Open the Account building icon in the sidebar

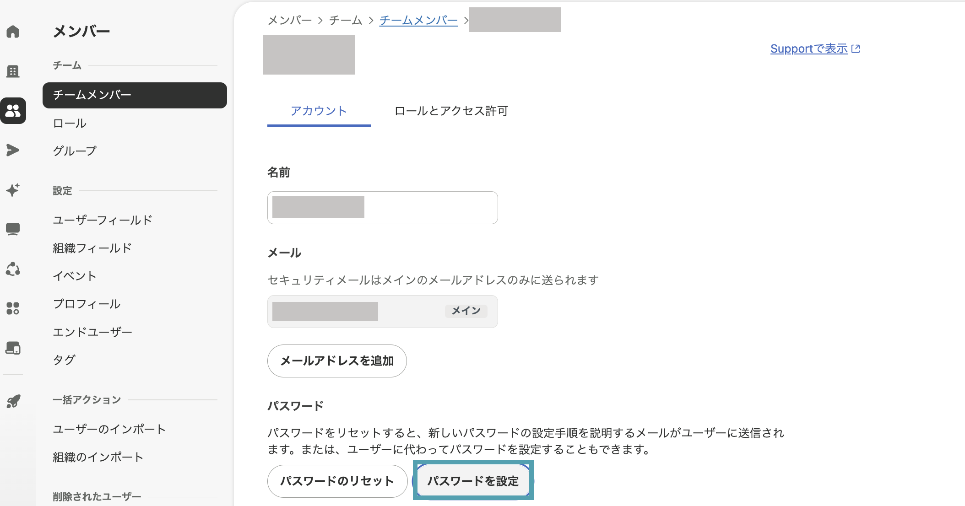[x=13, y=71]
